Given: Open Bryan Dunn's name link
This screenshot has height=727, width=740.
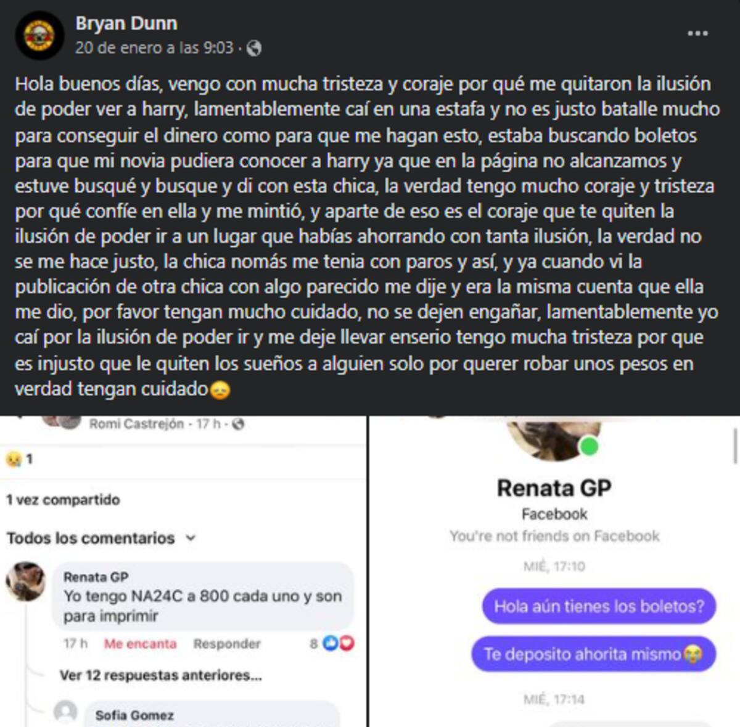Looking at the screenshot, I should (126, 23).
